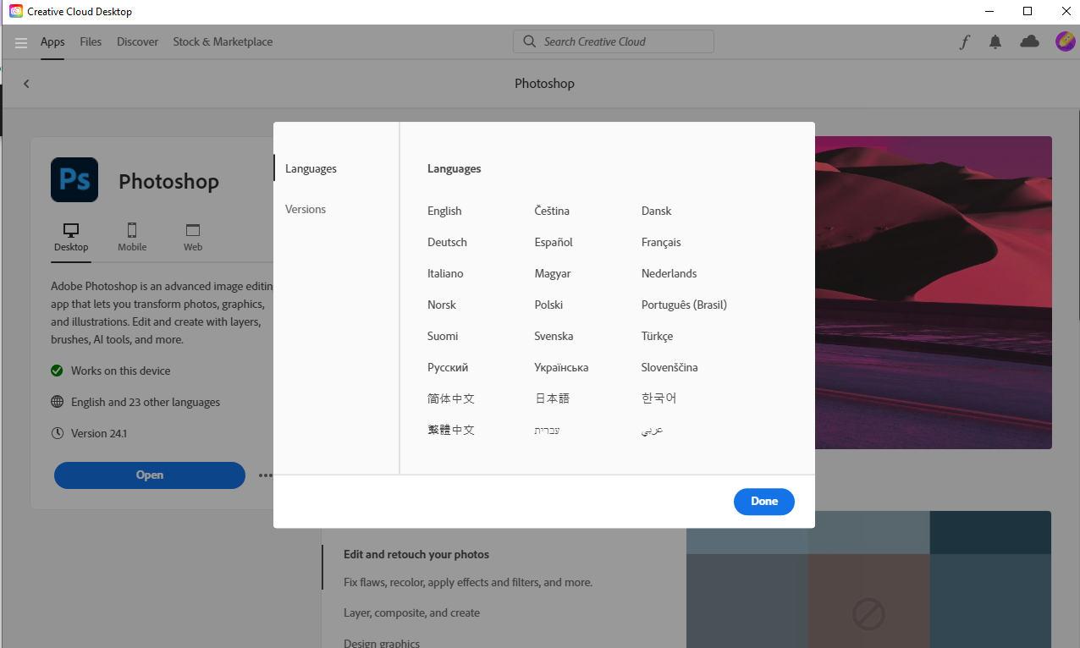Click the Italiano language entry
This screenshot has height=648, width=1080.
[x=445, y=273]
